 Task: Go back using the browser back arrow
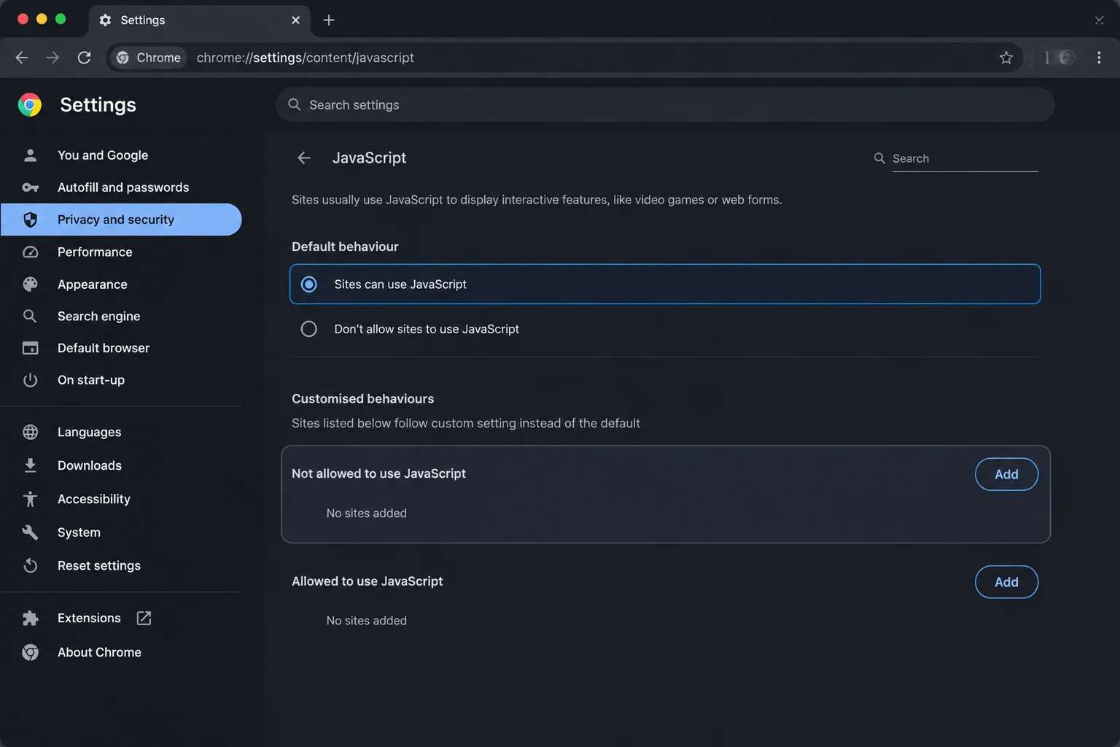tap(22, 58)
